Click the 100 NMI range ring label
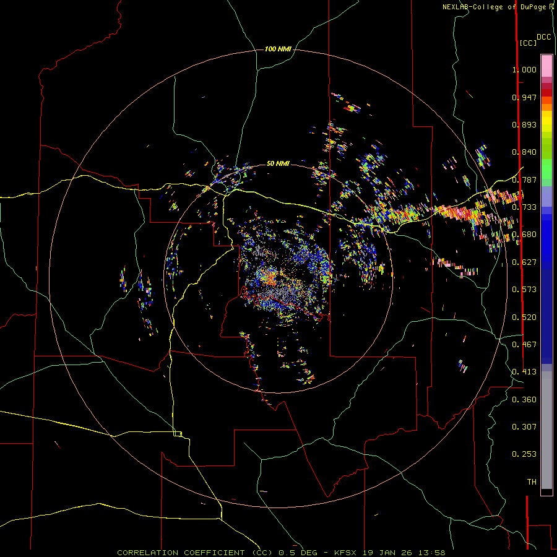Viewport: 557px width, 557px height. tap(278, 49)
